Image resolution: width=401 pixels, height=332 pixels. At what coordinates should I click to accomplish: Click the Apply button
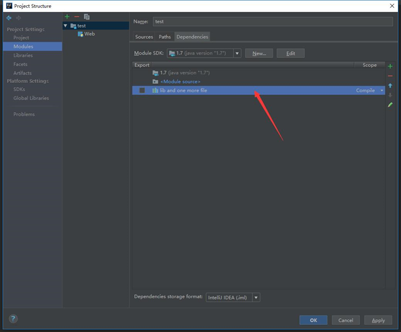pos(378,320)
